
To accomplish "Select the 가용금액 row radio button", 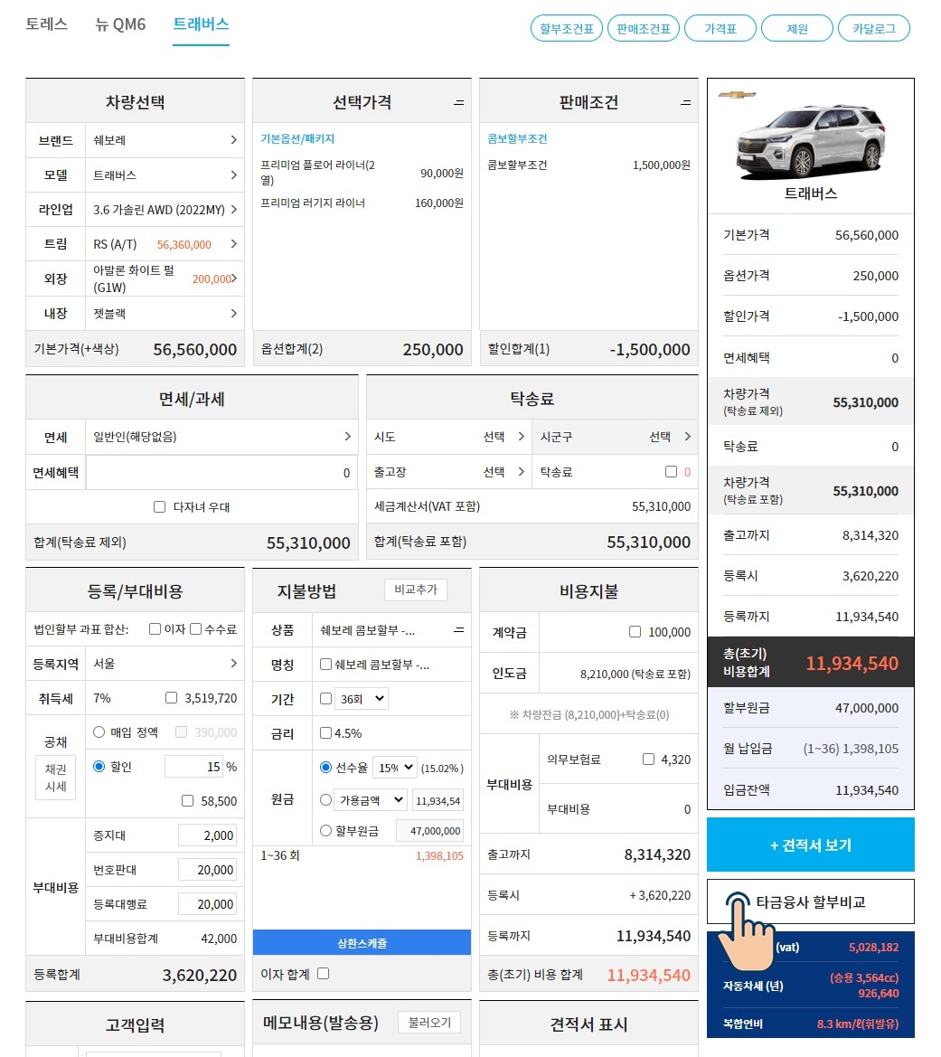I will (x=325, y=800).
